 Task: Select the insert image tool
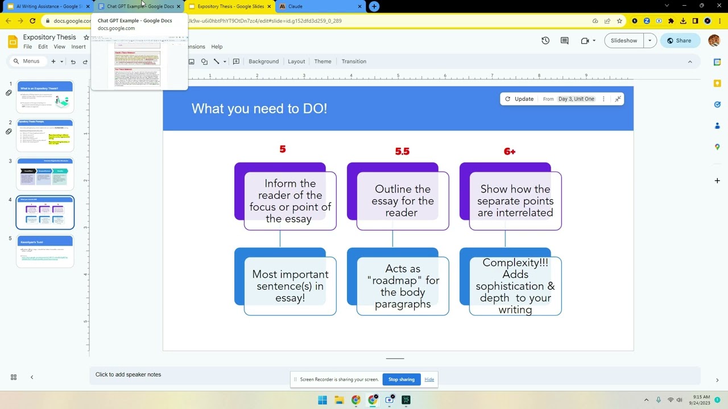(x=191, y=61)
